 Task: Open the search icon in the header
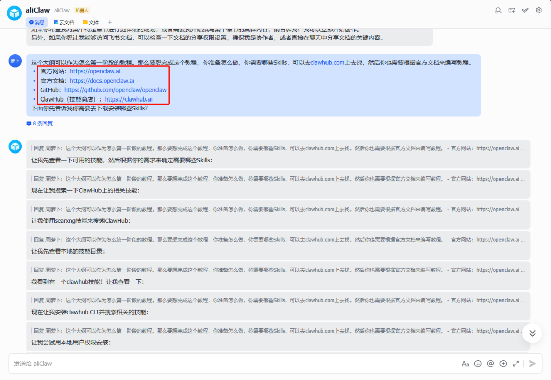(498, 10)
